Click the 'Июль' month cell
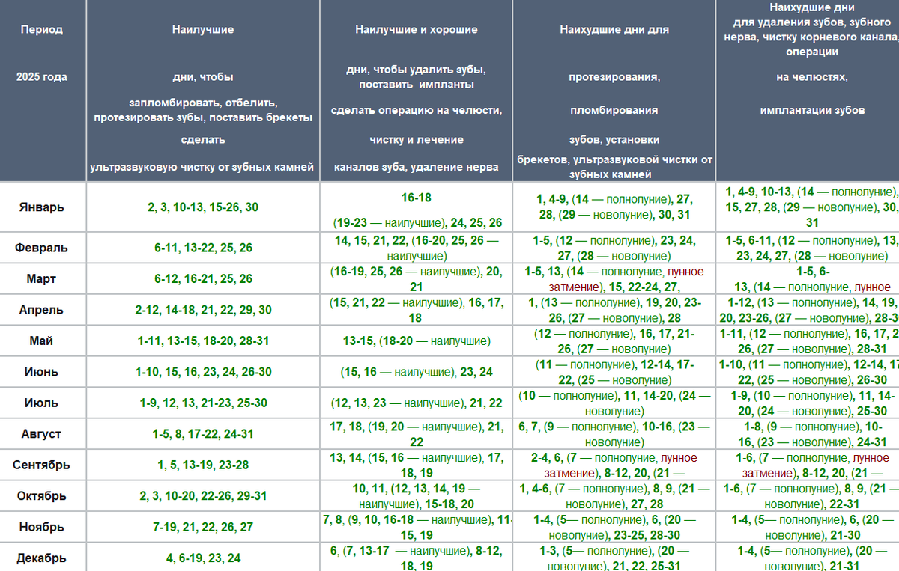 point(42,403)
